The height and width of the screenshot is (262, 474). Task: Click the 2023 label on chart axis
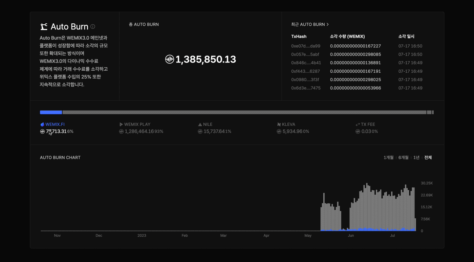[142, 236]
